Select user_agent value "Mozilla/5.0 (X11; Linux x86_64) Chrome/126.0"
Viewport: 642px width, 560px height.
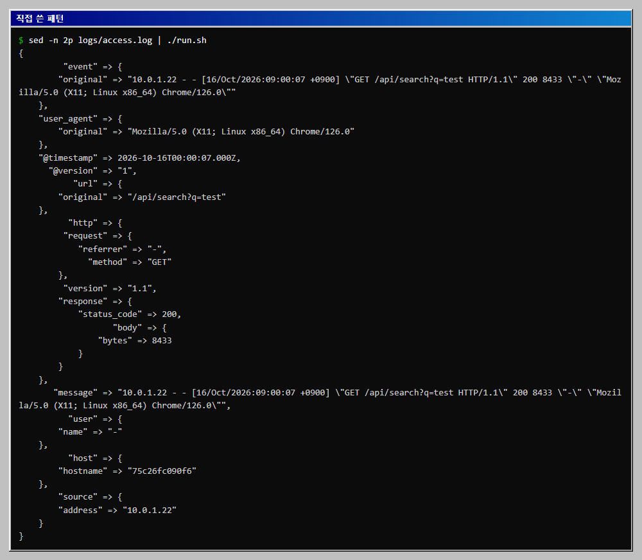pos(241,132)
